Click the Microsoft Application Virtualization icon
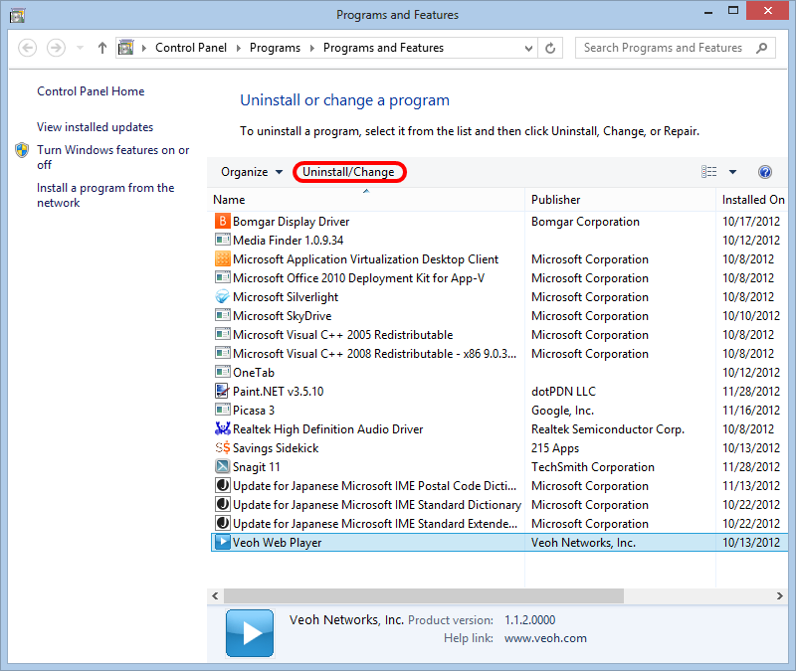Viewport: 796px width, 671px height. [222, 258]
